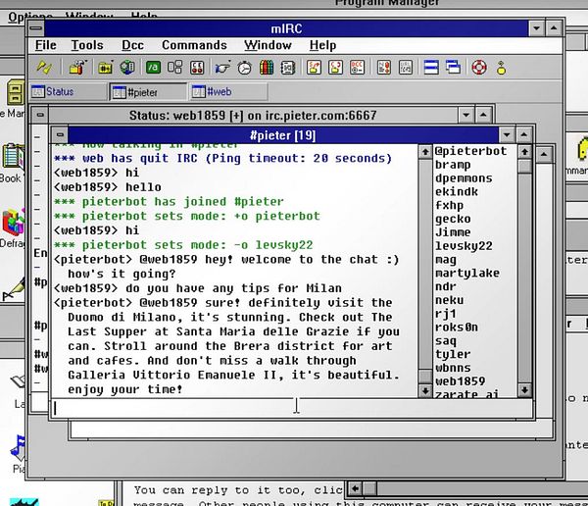The width and height of the screenshot is (588, 506).
Task: Click the chat scrollbar up arrow
Action: click(x=425, y=152)
